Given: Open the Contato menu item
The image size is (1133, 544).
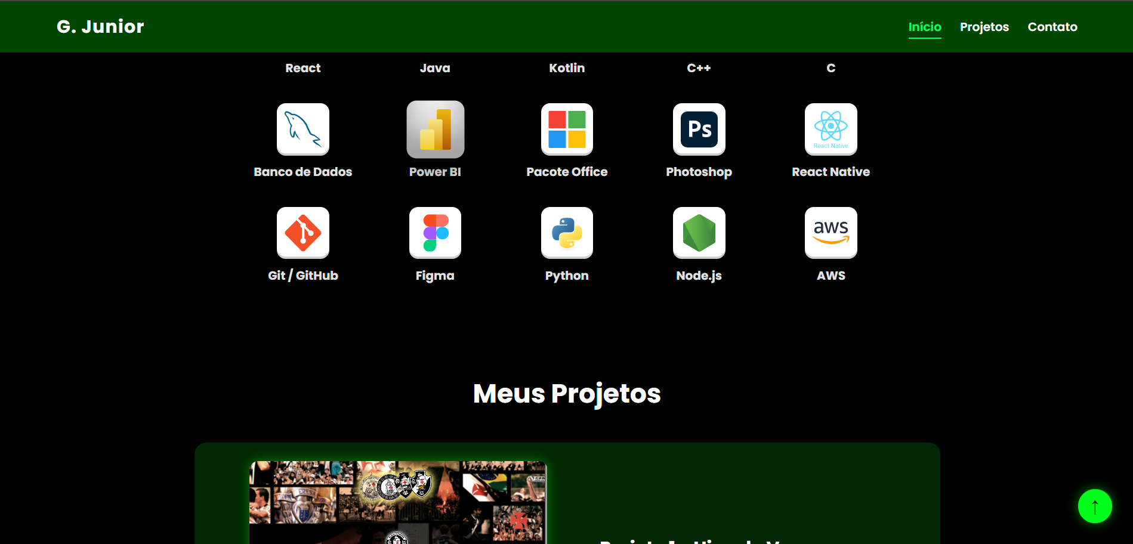Looking at the screenshot, I should click(1052, 26).
